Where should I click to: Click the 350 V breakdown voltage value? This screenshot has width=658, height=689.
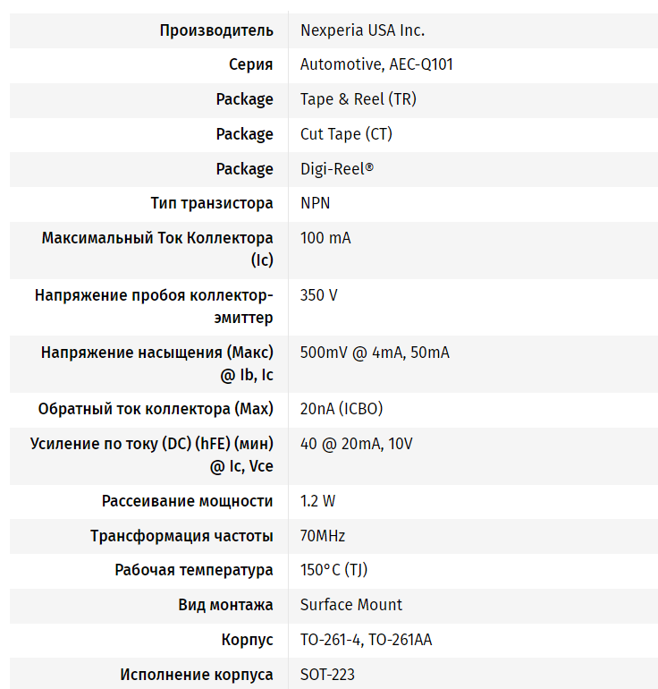click(319, 295)
